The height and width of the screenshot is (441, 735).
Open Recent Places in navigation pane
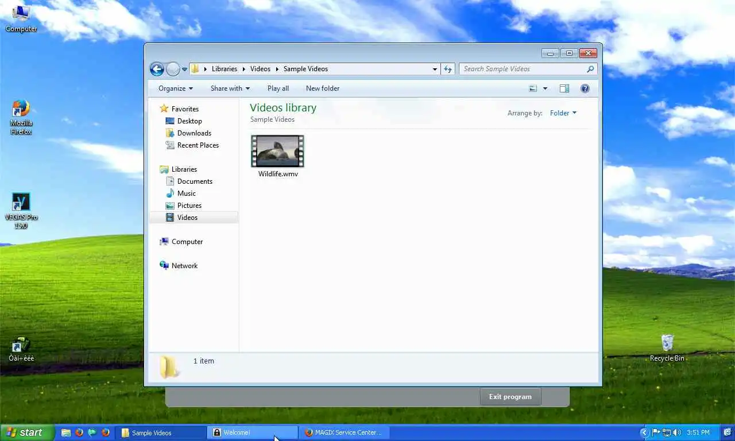pos(198,145)
